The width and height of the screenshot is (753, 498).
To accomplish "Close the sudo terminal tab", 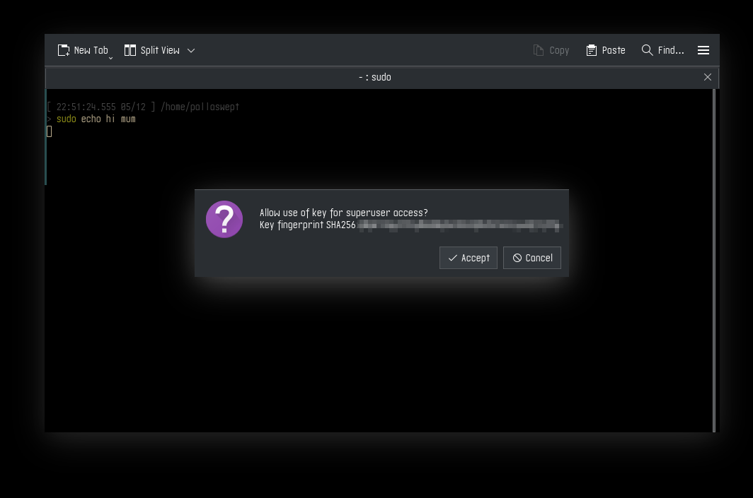I will click(x=707, y=77).
